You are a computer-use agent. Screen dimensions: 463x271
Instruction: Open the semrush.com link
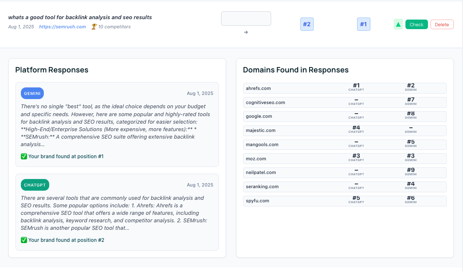pyautogui.click(x=63, y=27)
